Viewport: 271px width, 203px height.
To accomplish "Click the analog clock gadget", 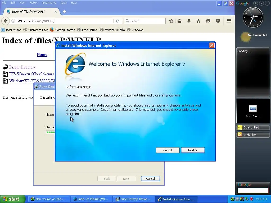I will 253,17.
